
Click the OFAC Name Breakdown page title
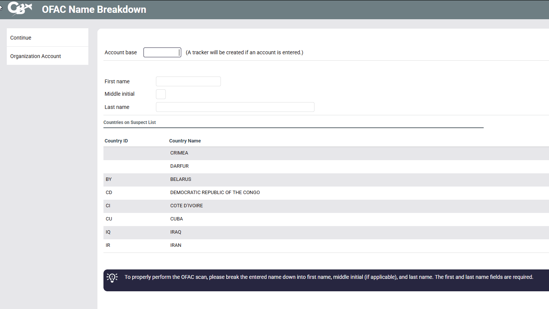(94, 9)
